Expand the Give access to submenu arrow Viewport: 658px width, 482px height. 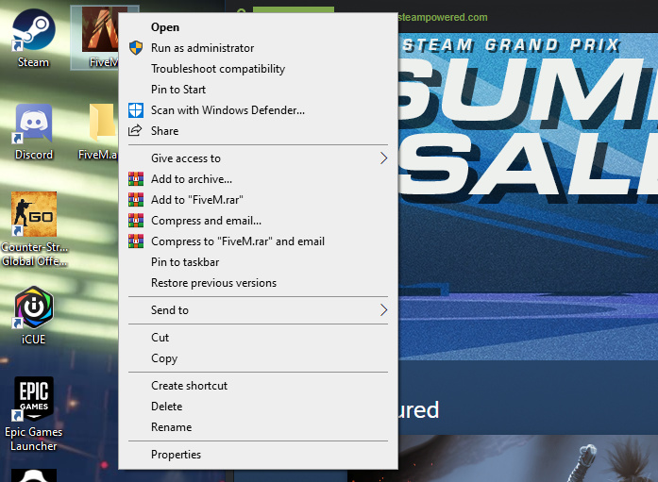tap(383, 158)
